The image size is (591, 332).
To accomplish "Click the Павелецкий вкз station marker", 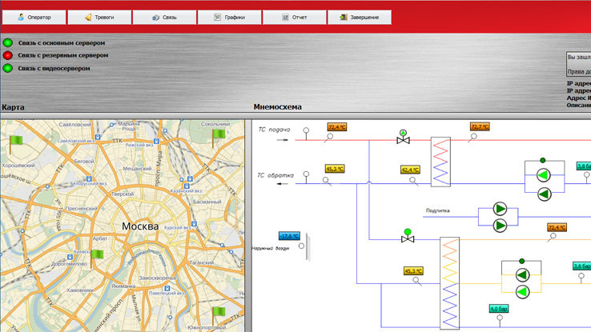I will point(167,288).
